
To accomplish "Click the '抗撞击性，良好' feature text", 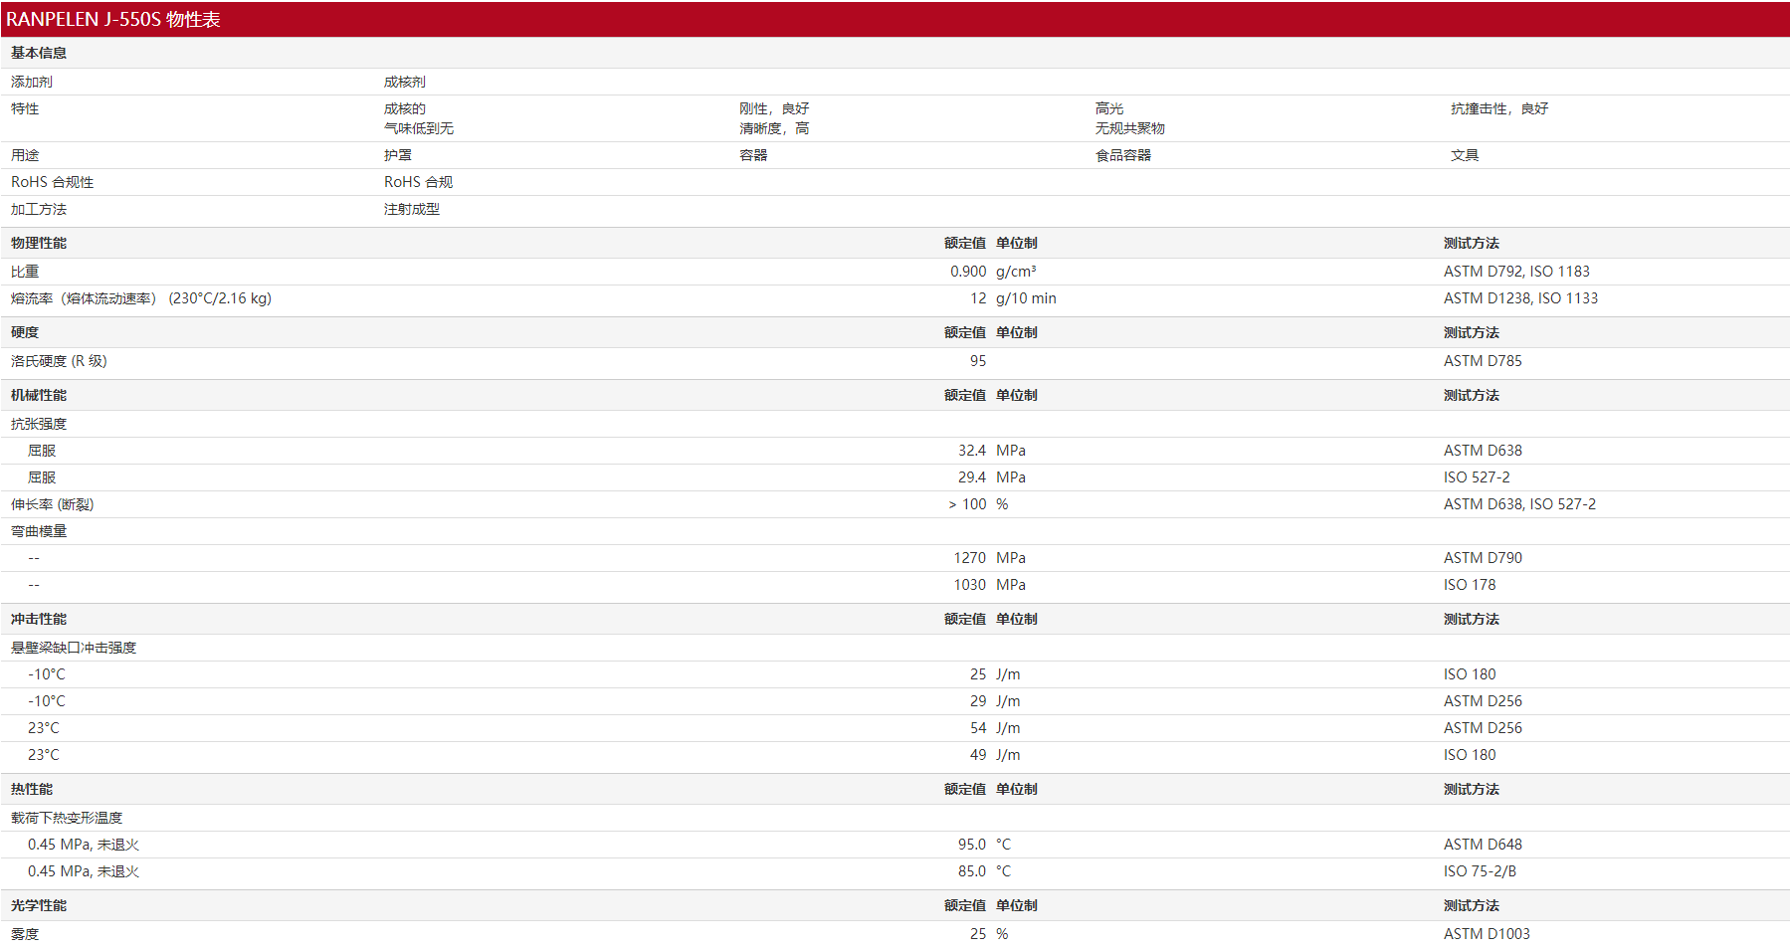I will click(x=1499, y=108).
